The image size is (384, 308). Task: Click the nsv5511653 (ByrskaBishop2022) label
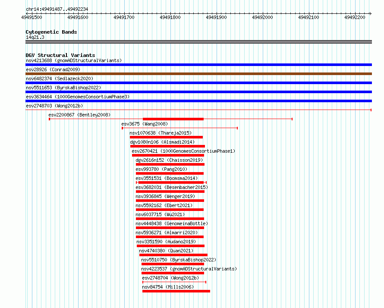(63, 88)
